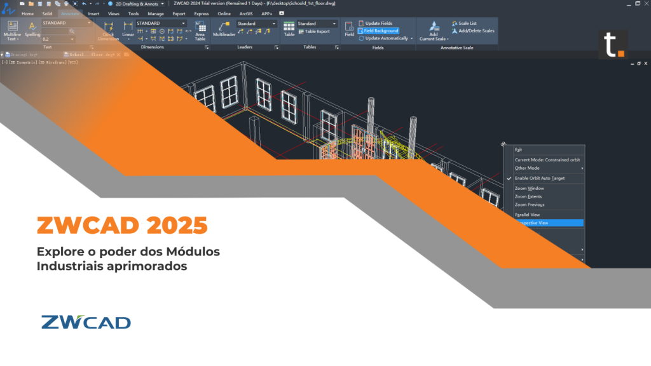The width and height of the screenshot is (651, 366).
Task: Close the School floor.dwg document tab
Action: (119, 55)
